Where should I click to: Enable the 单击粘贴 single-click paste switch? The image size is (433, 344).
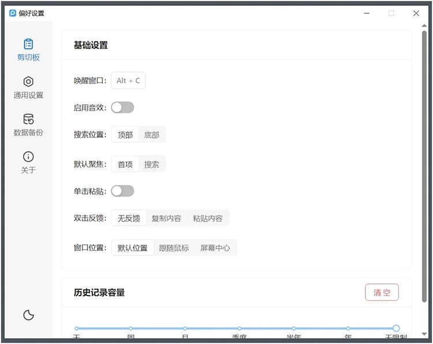(122, 191)
